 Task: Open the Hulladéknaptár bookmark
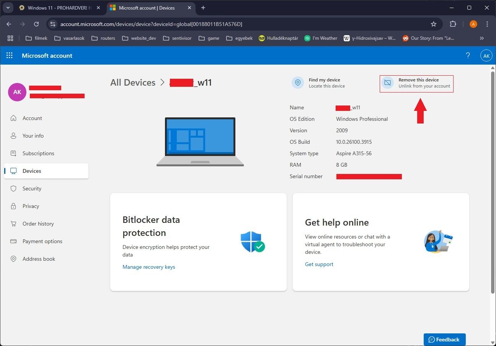coord(278,38)
